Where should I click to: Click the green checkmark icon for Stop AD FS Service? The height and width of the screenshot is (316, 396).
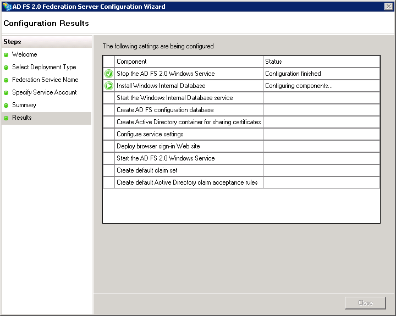tap(109, 74)
